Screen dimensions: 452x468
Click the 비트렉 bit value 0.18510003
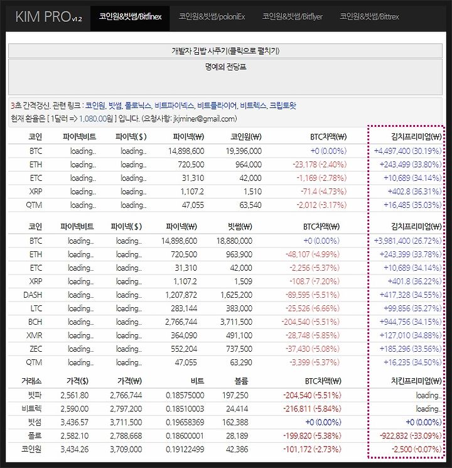185,409
